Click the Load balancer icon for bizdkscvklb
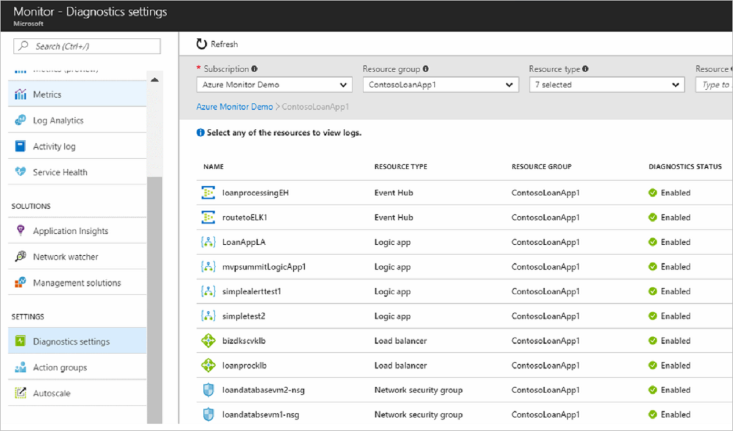 coord(209,341)
